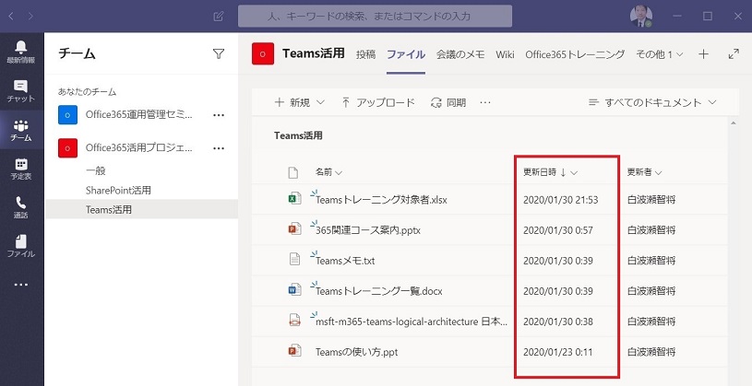
Task: Add a new tab with plus icon
Action: click(x=703, y=54)
